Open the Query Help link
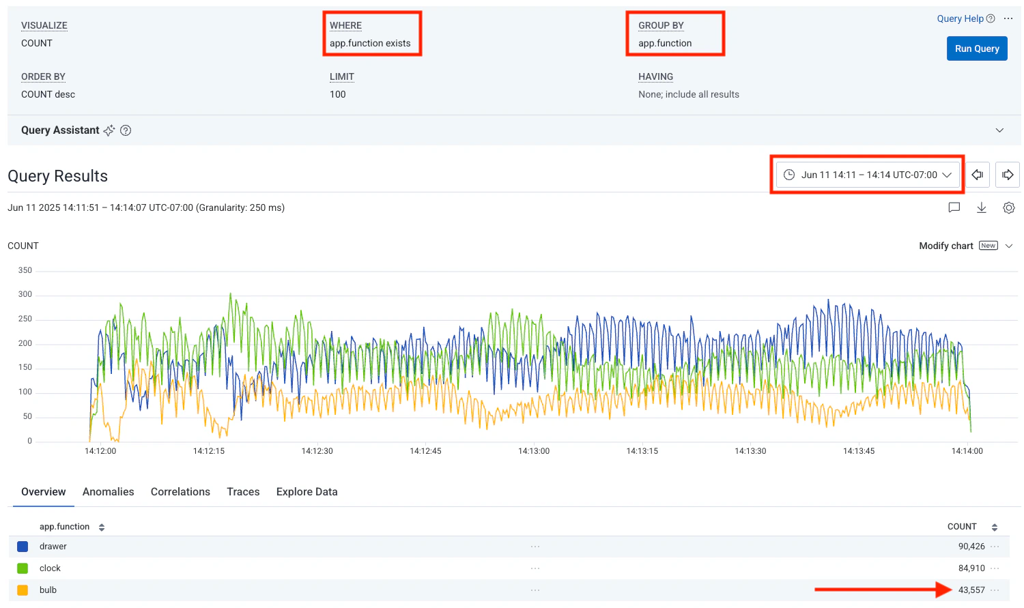This screenshot has width=1024, height=608. click(961, 18)
